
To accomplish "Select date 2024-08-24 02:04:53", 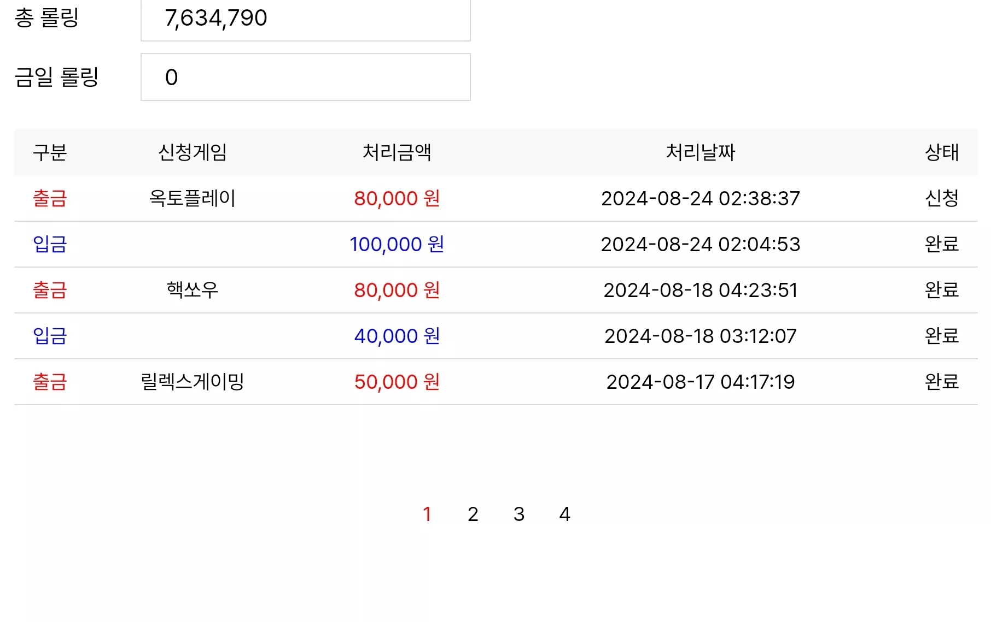I will (x=701, y=244).
